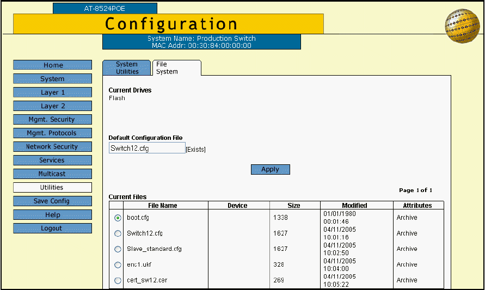Select the enc1.ukf radio button
Image resolution: width=485 pixels, height=290 pixels.
coord(118,265)
